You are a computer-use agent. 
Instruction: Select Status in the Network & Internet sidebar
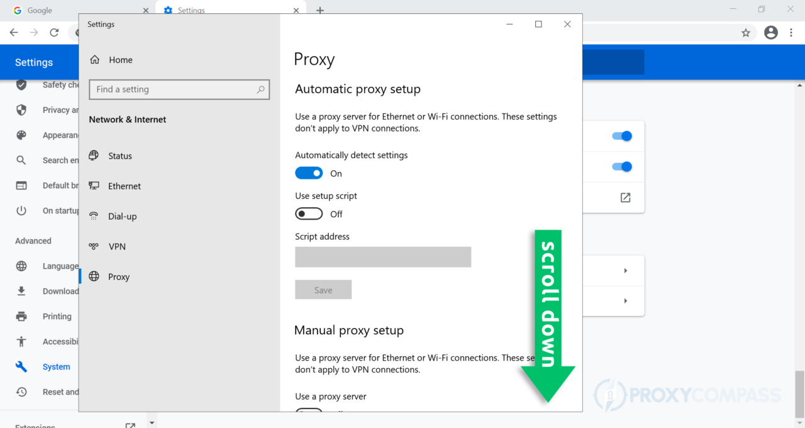coord(120,155)
